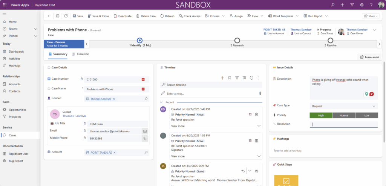This screenshot has height=186, width=386.
Task: Open the help question mark icon
Action: click(x=371, y=5)
